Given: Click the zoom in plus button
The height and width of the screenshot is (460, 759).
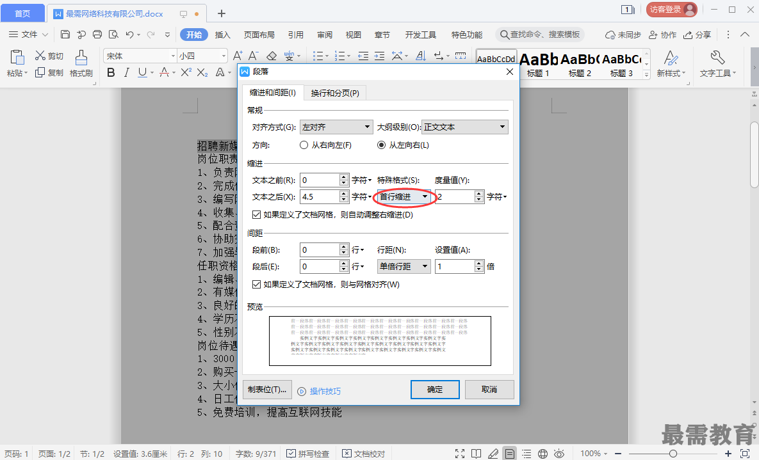Looking at the screenshot, I should [728, 454].
